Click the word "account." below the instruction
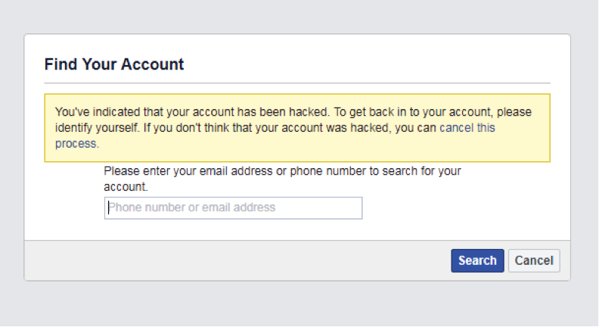 126,186
